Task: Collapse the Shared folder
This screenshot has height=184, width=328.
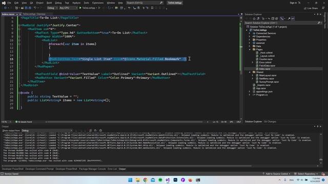Action: point(250,72)
